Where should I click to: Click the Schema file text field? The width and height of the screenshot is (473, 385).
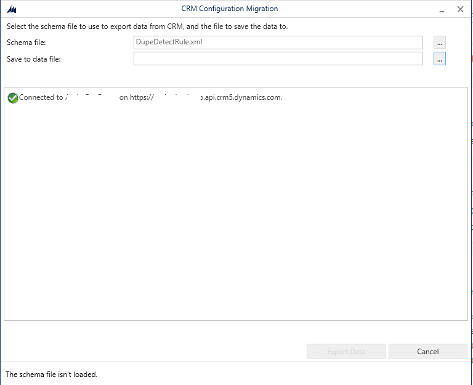[278, 43]
